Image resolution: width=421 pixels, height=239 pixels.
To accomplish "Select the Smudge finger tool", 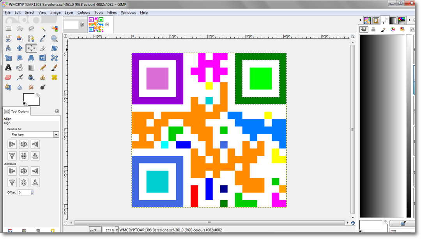I will tap(31, 87).
